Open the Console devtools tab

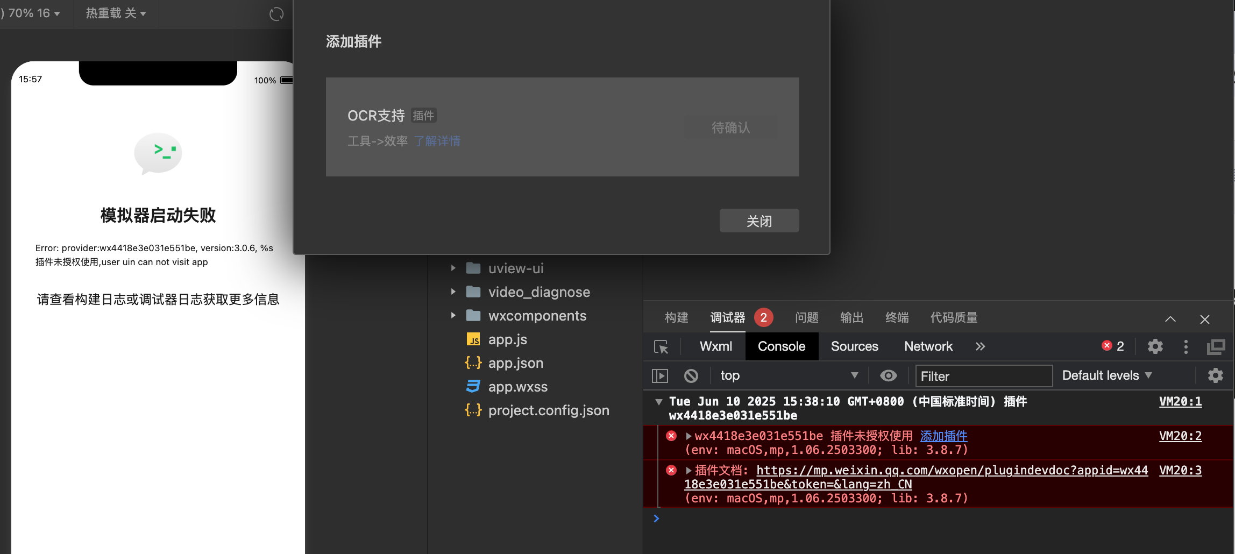(x=782, y=346)
